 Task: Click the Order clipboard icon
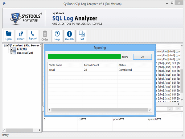pyautogui.click(x=45, y=36)
